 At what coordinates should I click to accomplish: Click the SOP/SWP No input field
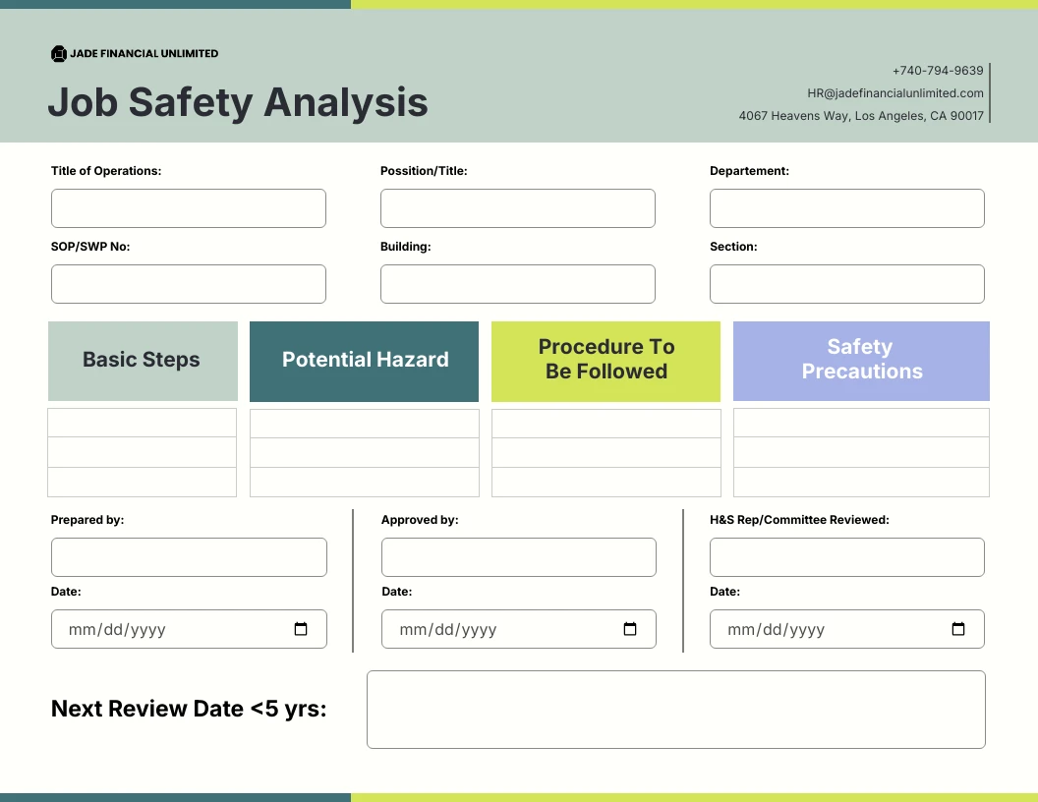point(188,283)
